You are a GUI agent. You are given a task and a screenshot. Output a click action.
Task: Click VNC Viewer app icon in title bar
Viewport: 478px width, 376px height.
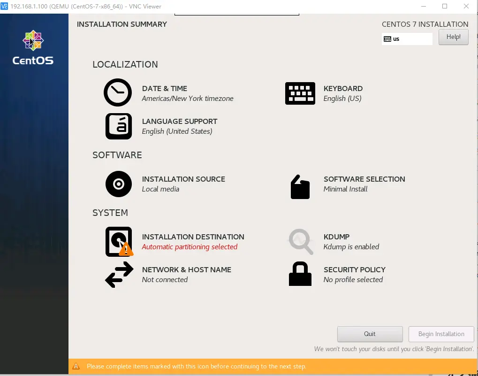tap(4, 6)
